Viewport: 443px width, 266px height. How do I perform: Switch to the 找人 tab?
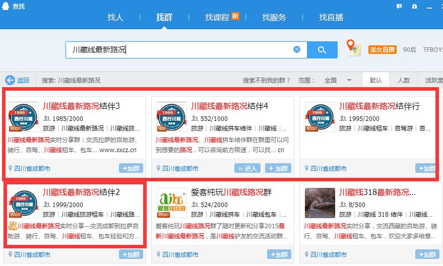point(115,17)
